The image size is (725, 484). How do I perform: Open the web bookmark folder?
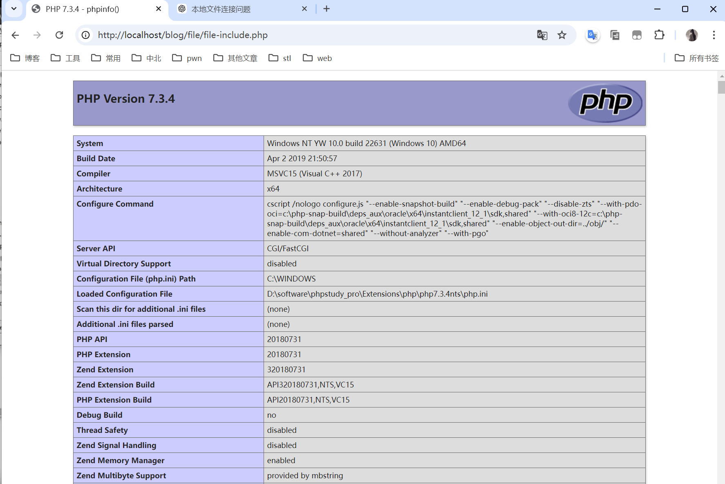click(x=318, y=58)
